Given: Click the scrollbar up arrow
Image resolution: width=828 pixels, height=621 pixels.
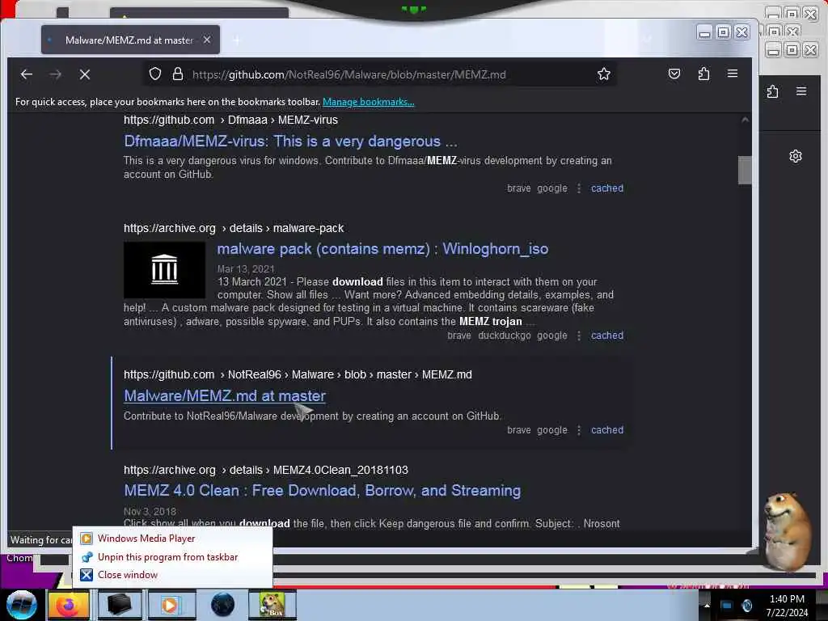Looking at the screenshot, I should click(x=745, y=120).
